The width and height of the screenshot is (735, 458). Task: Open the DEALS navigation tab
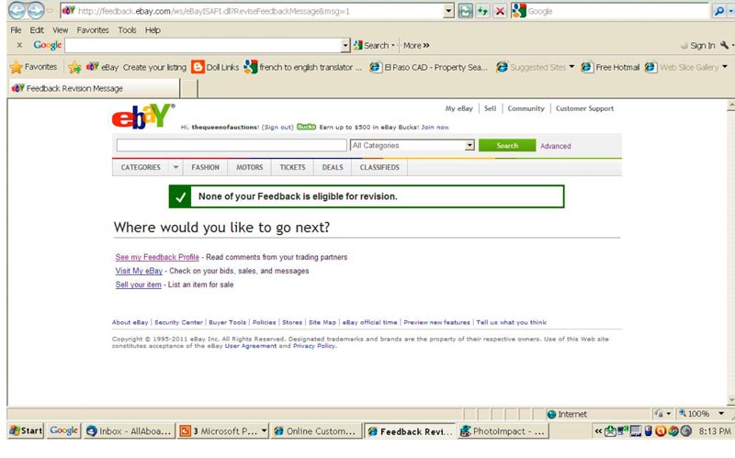[x=333, y=167]
